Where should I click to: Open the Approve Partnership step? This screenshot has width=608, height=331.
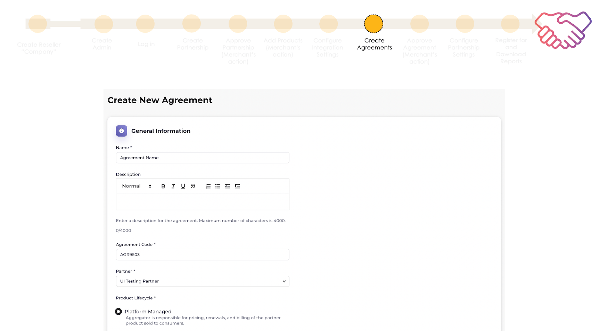pos(238,24)
